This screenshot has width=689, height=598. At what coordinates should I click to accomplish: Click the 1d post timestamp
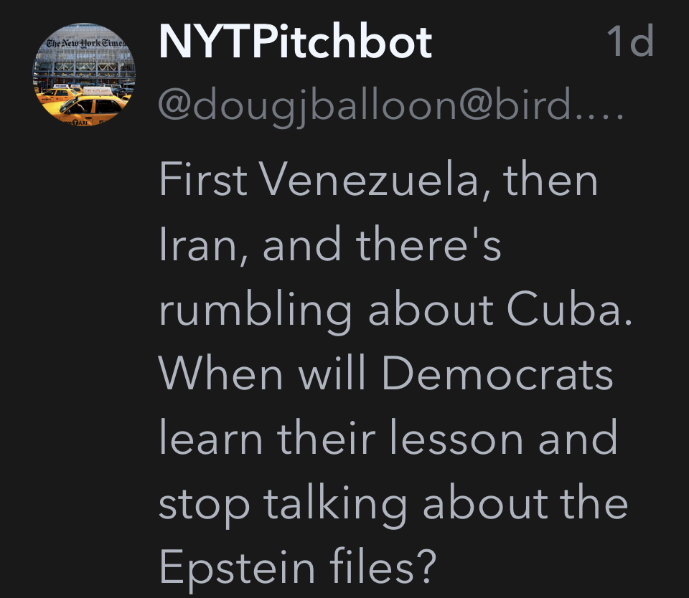629,42
